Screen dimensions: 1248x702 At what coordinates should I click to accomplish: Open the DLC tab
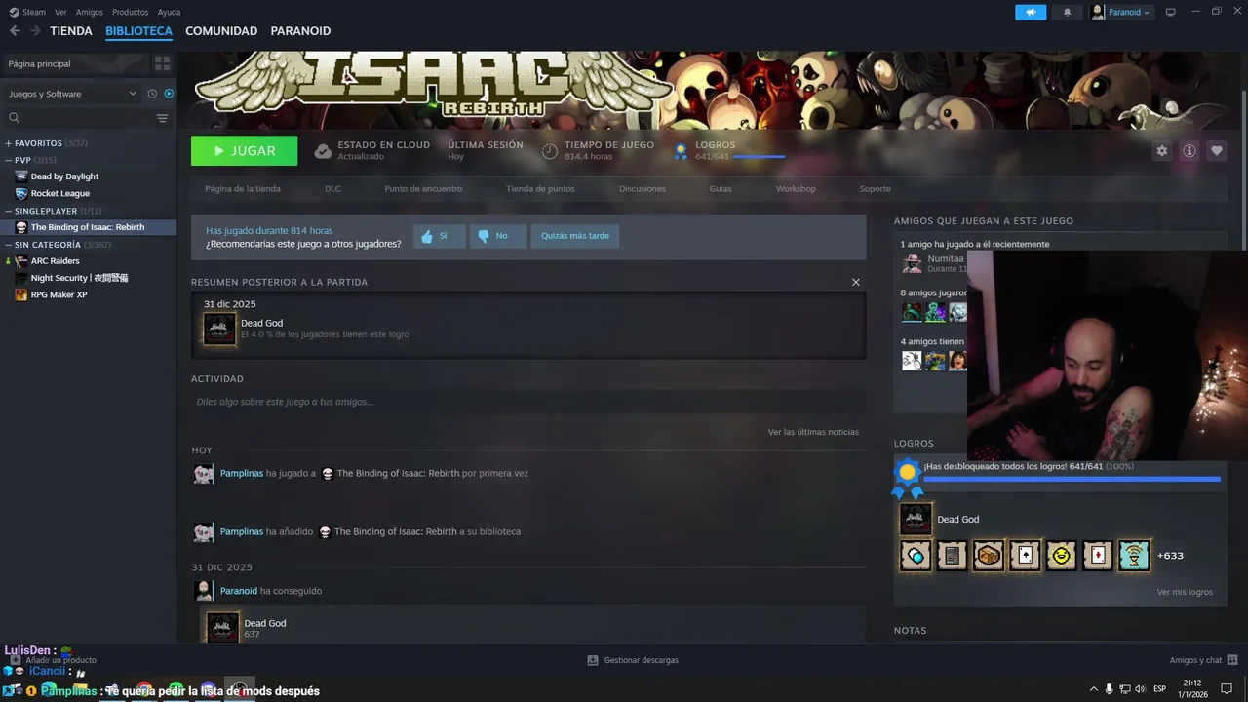[x=332, y=189]
